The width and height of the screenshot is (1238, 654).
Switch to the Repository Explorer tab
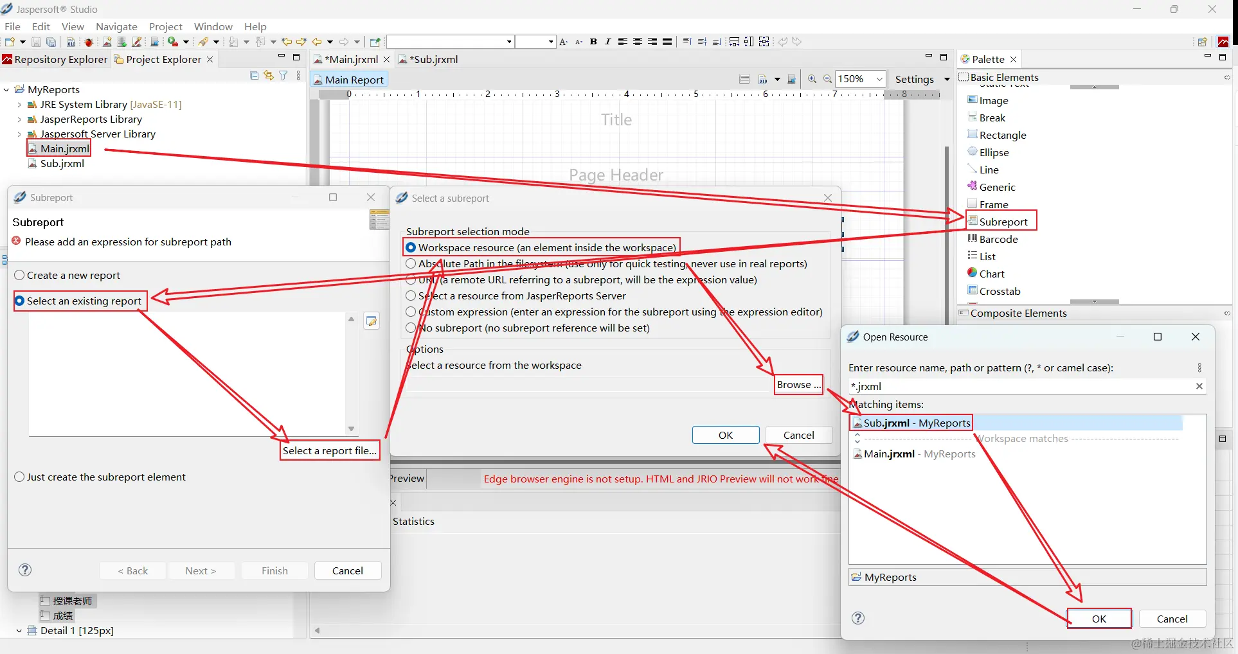tap(55, 59)
